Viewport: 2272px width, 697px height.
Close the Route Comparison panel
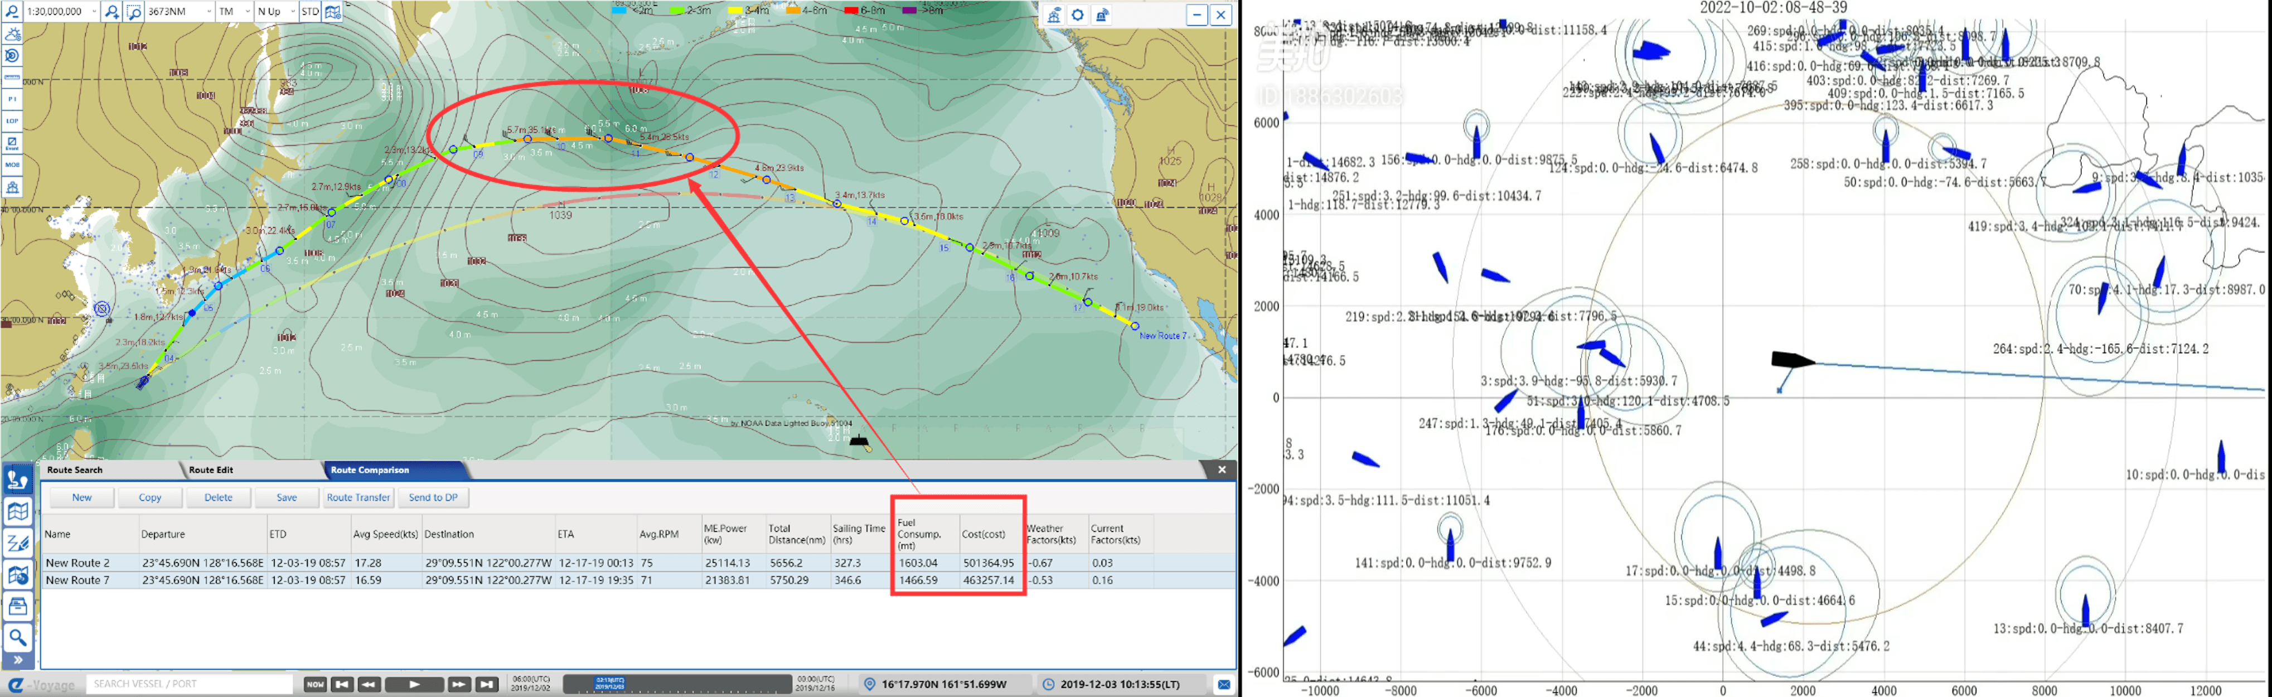[x=1222, y=470]
